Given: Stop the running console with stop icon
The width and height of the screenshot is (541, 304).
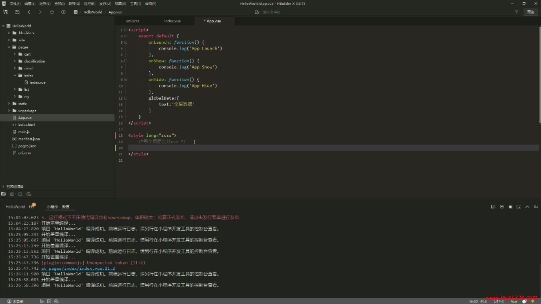Looking at the screenshot, I should coord(510,207).
